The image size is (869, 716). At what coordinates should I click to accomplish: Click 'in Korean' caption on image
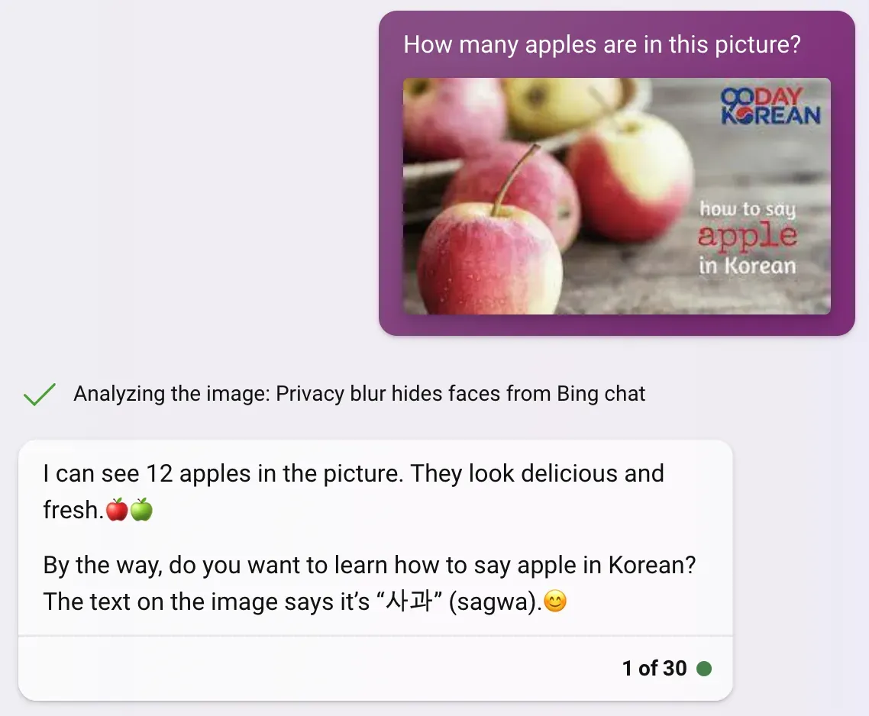point(747,266)
